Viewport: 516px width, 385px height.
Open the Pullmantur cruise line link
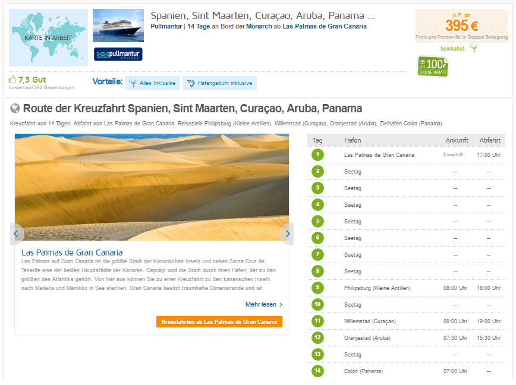pyautogui.click(x=166, y=26)
